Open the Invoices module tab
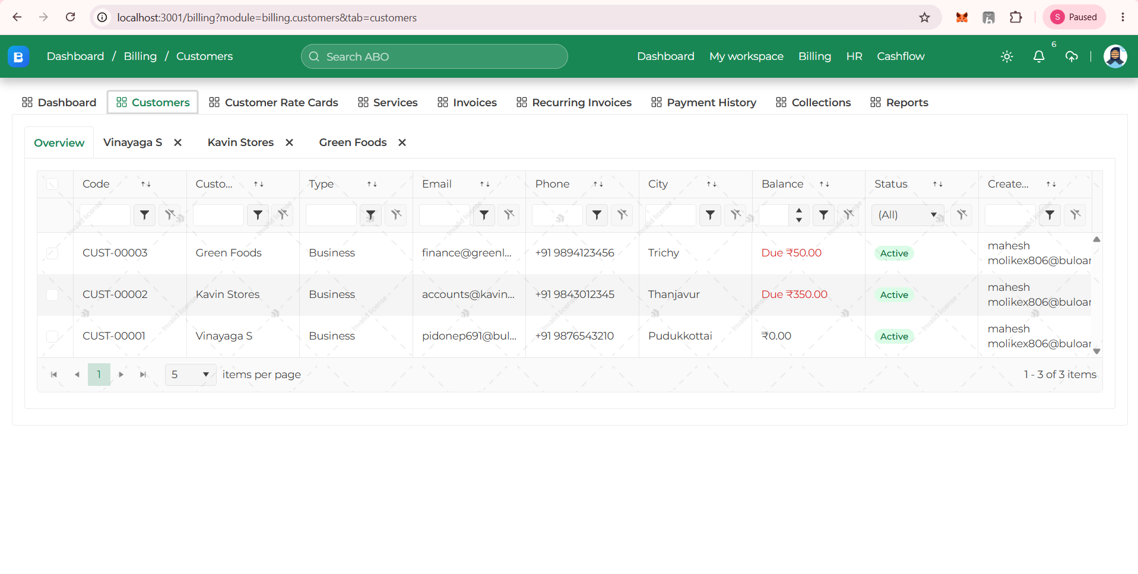 467,102
